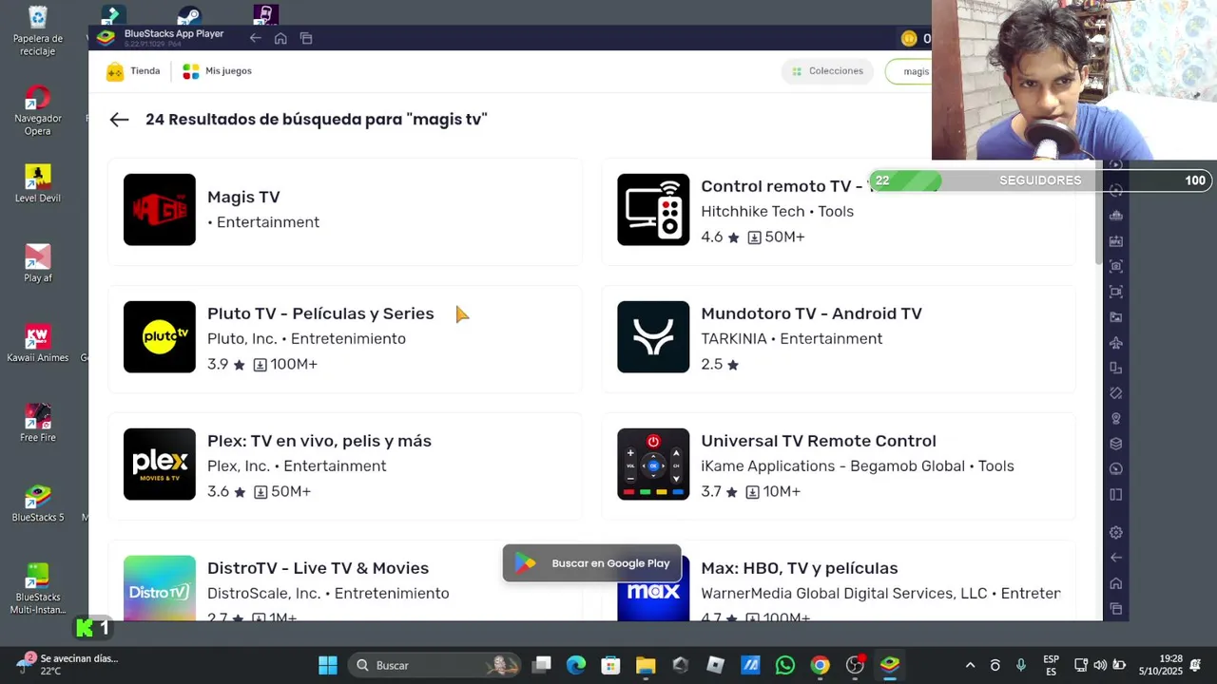Click "TARKINIA • Entertainment" text

(791, 339)
